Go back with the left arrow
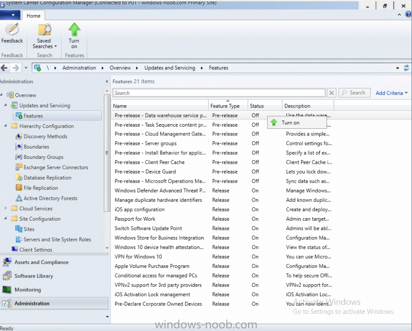This screenshot has height=331, width=412. click(4, 68)
